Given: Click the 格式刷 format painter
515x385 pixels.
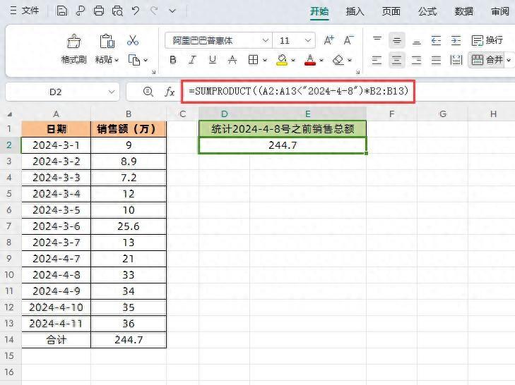Looking at the screenshot, I should click(74, 49).
